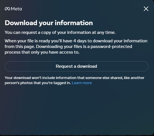Click the Meta infinity logo icon
The height and width of the screenshot is (136, 154).
(7, 9)
